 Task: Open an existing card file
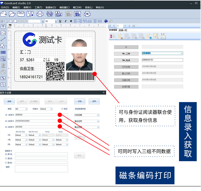click(12, 14)
